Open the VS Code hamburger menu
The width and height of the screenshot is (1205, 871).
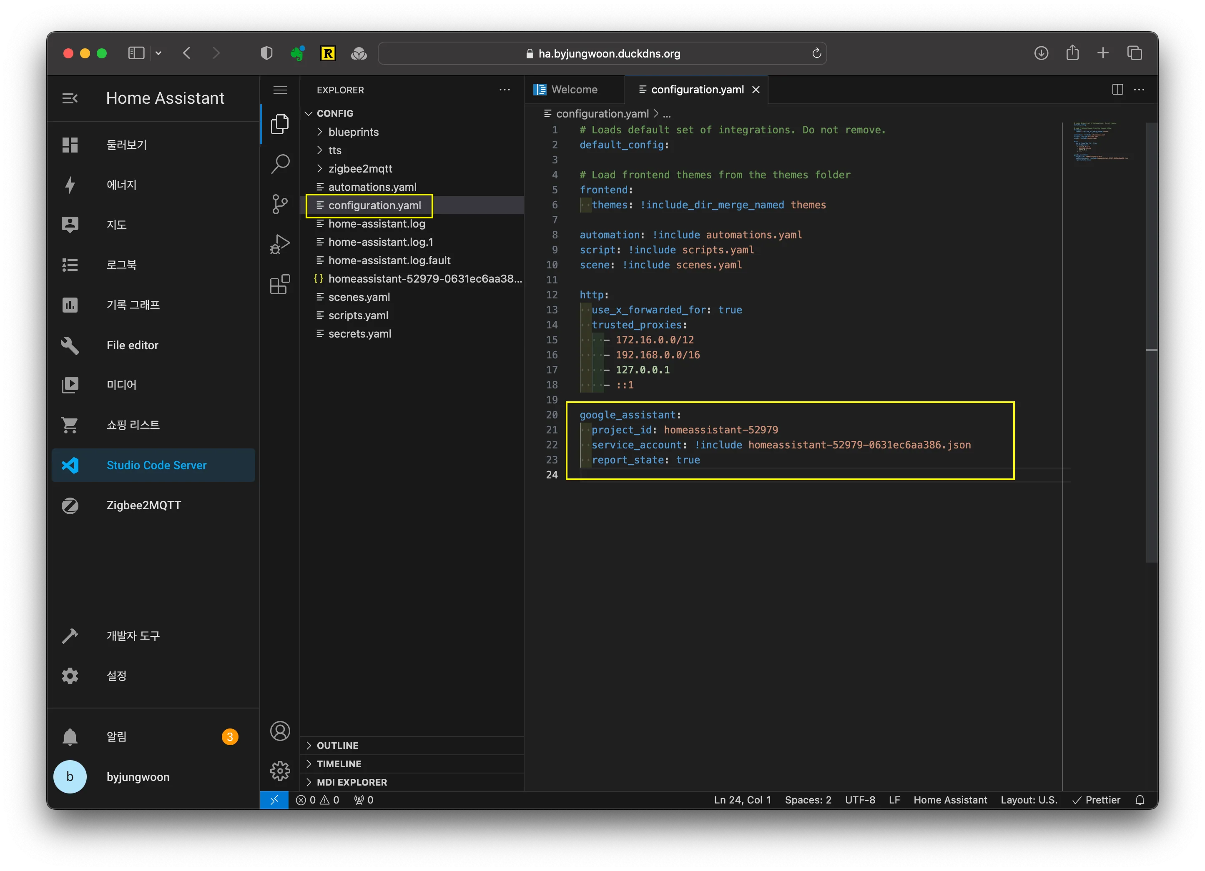(x=280, y=90)
